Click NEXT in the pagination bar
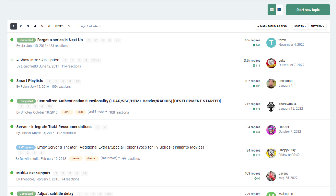Screen dimensions: 336x196 tap(59, 26)
